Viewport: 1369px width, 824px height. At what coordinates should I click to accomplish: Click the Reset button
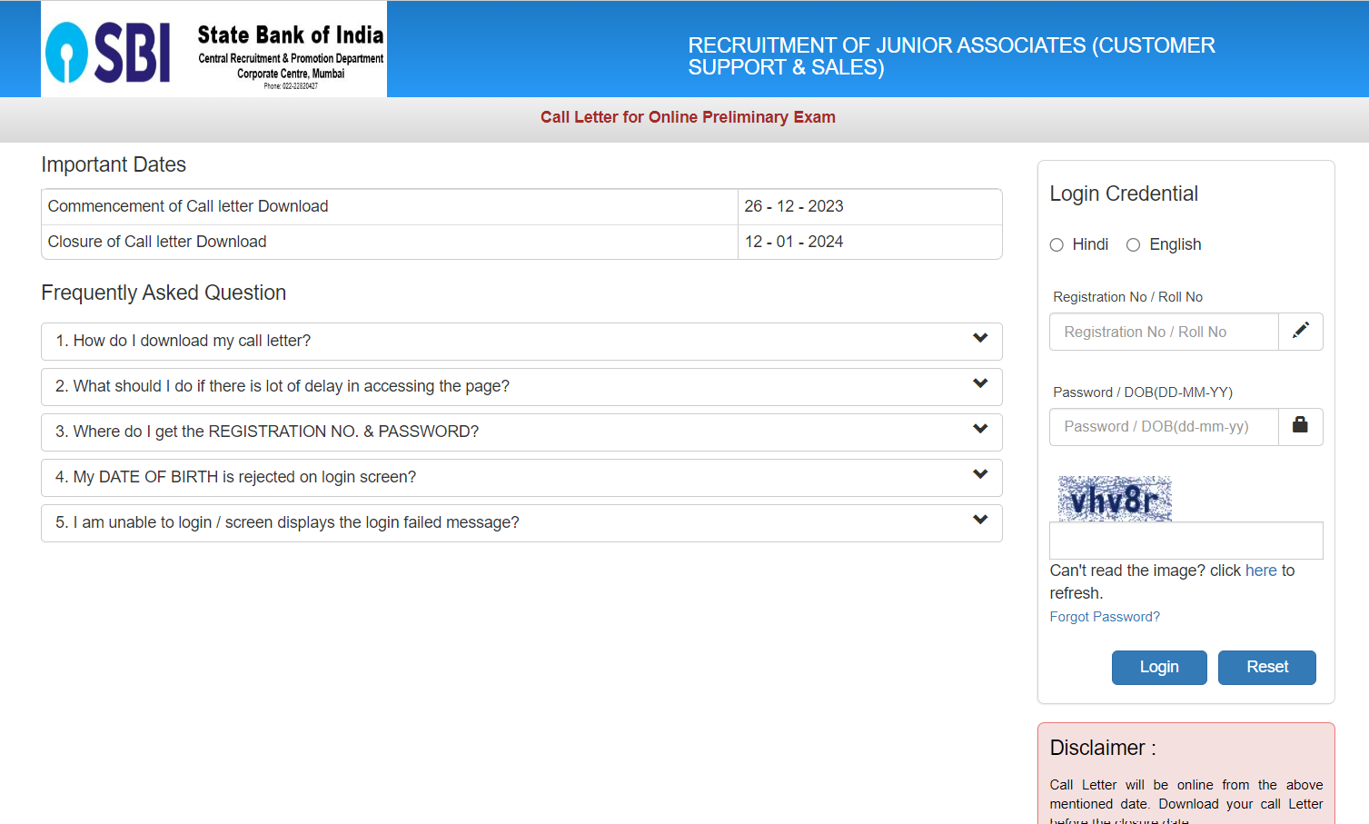(1267, 668)
